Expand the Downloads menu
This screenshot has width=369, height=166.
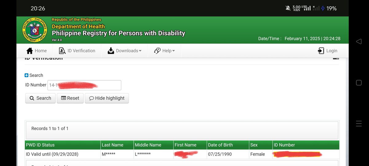[125, 51]
